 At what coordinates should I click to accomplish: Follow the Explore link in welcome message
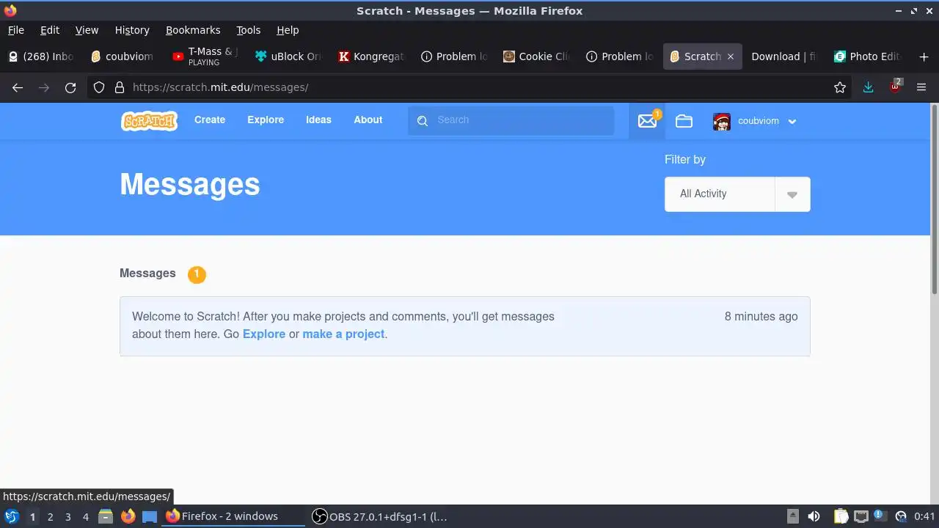pos(264,334)
